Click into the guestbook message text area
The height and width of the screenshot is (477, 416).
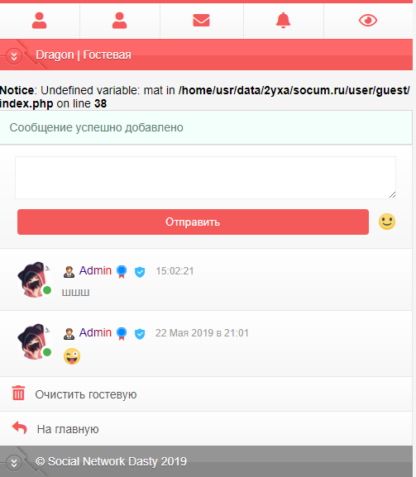(205, 178)
